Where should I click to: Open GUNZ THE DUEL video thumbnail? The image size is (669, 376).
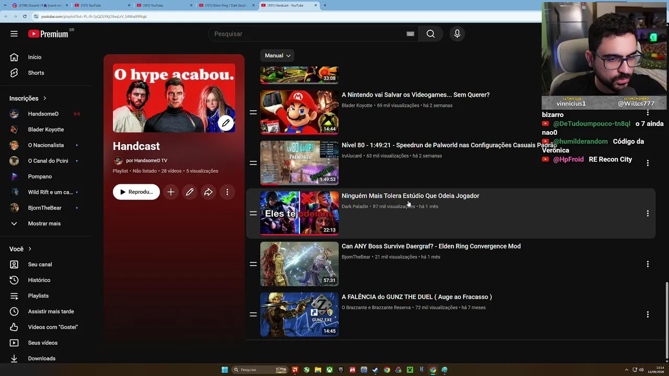click(299, 314)
